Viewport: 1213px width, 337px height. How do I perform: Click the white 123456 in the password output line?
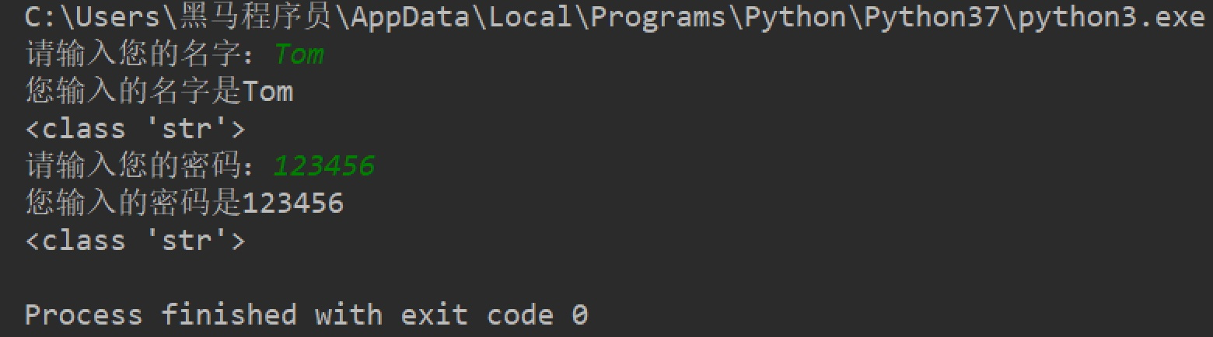(293, 203)
